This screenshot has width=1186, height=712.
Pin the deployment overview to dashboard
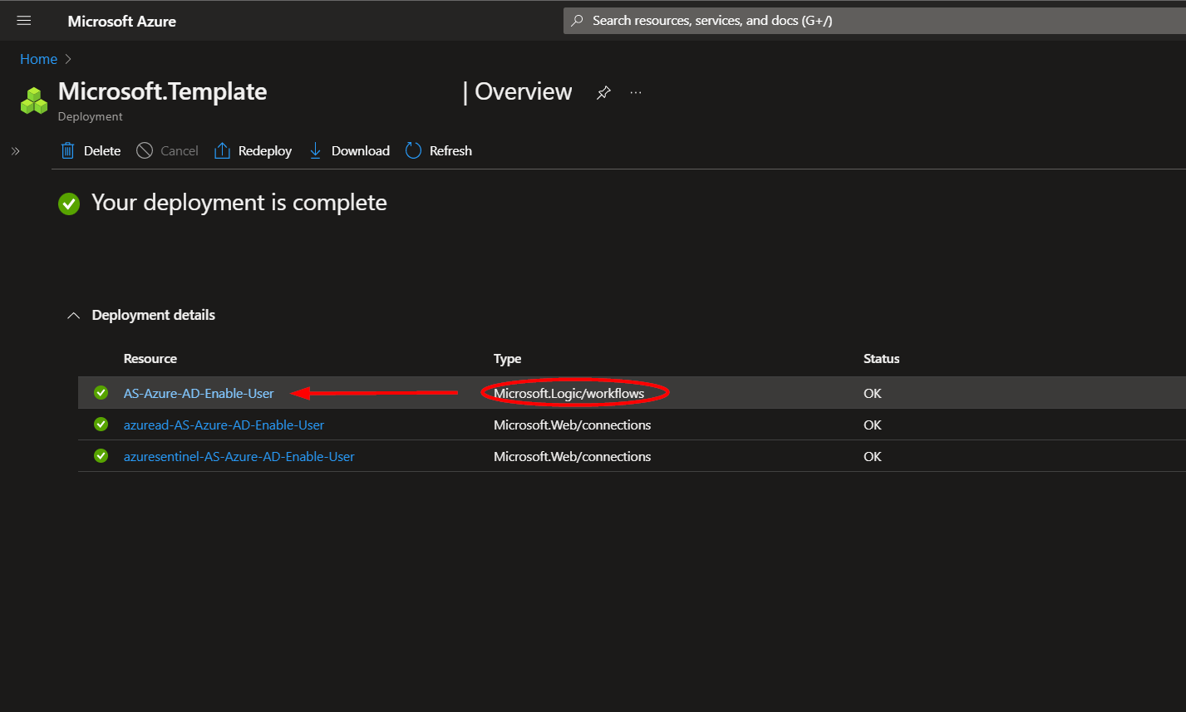[603, 92]
